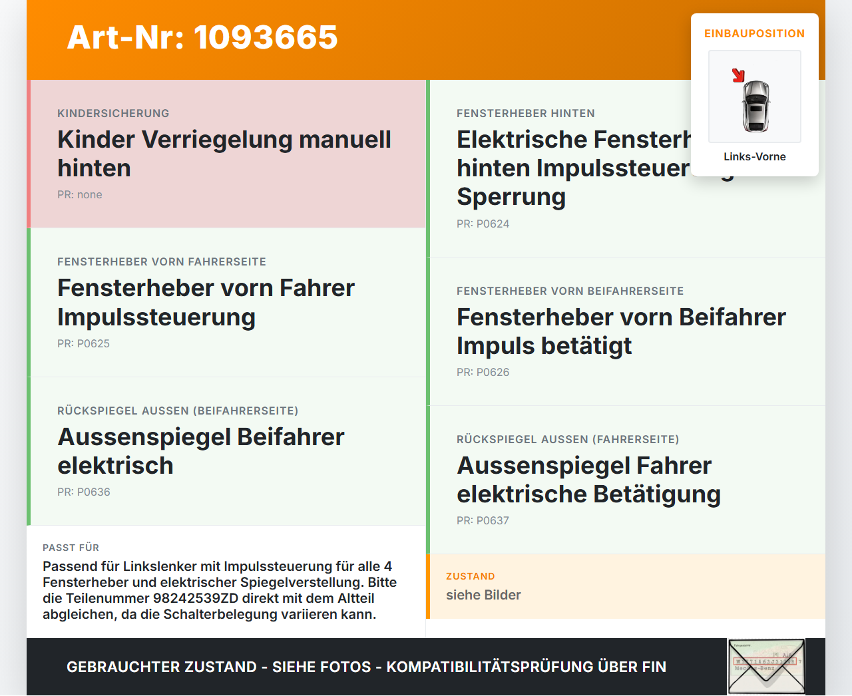
Task: Click the Passend für Linkslenker description text
Action: (x=220, y=590)
